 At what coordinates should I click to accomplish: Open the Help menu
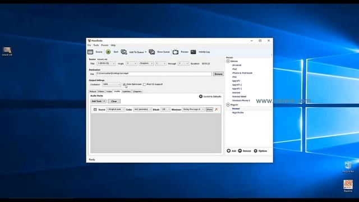pyautogui.click(x=113, y=45)
